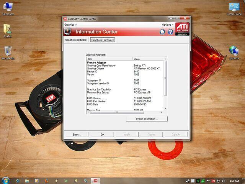Screen dimensions: 245x184
Task: Click the System Information button
Action: pos(147,119)
